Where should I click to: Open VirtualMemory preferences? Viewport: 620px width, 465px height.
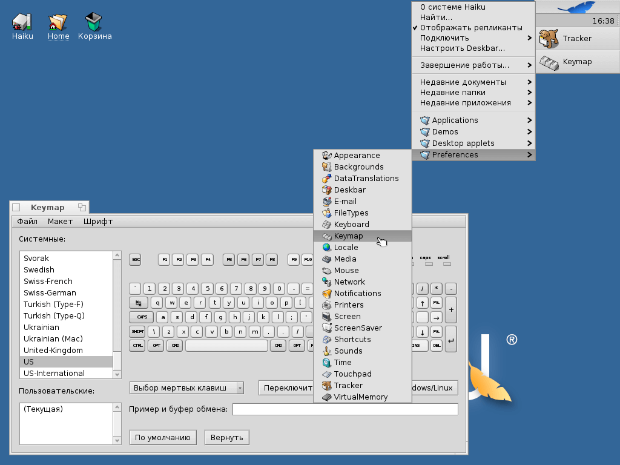(363, 396)
